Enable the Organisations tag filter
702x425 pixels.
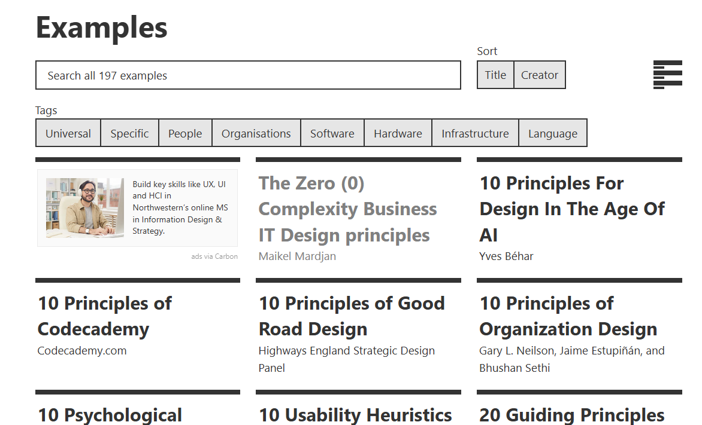(256, 133)
